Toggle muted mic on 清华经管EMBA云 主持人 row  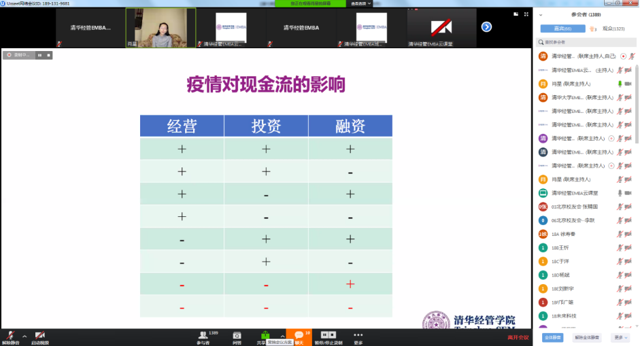620,70
